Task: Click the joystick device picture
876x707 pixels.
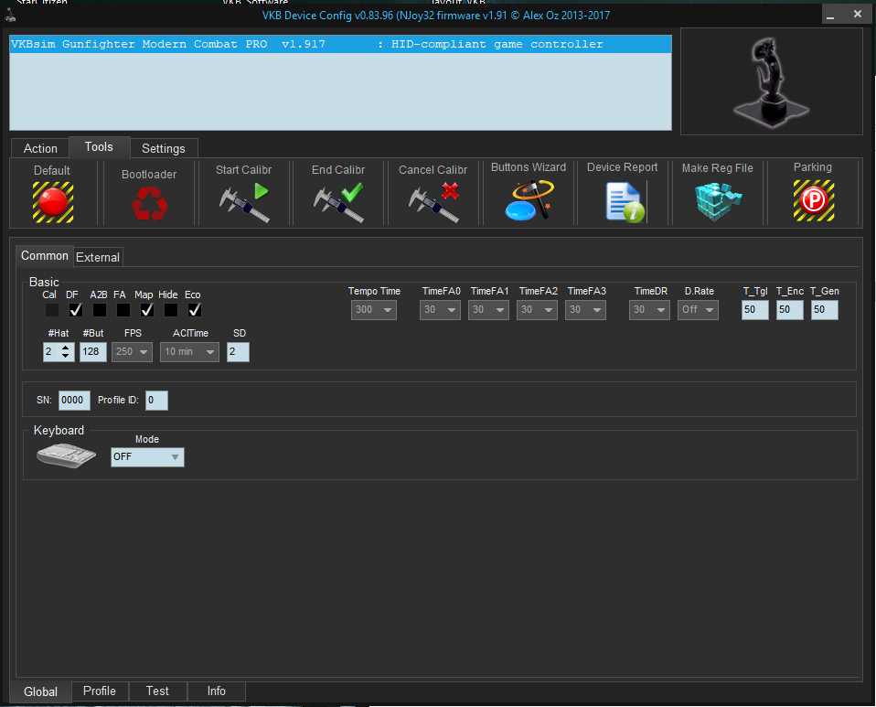Action: coord(771,81)
